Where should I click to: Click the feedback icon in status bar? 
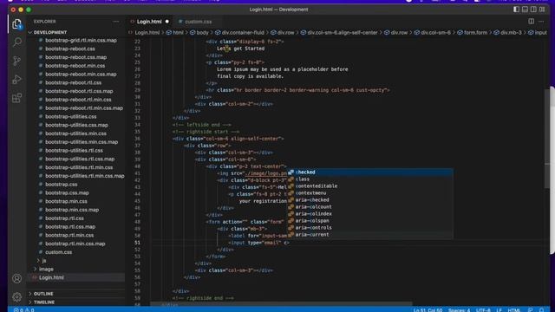(x=530, y=309)
